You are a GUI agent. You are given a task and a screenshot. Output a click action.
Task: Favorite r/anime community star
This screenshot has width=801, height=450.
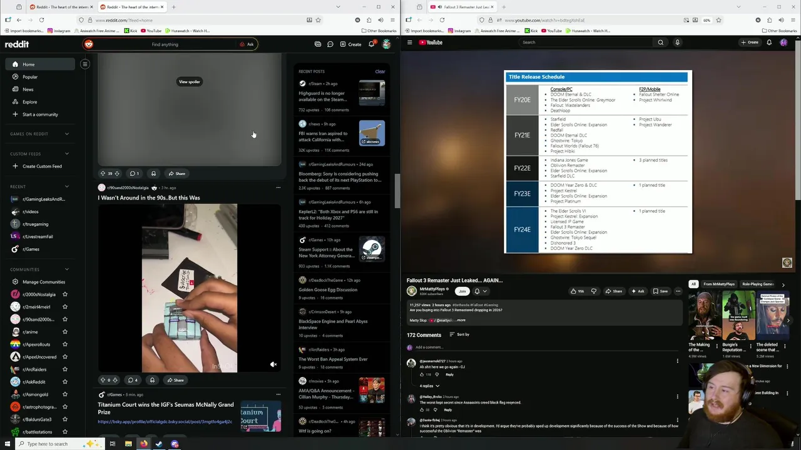point(64,332)
